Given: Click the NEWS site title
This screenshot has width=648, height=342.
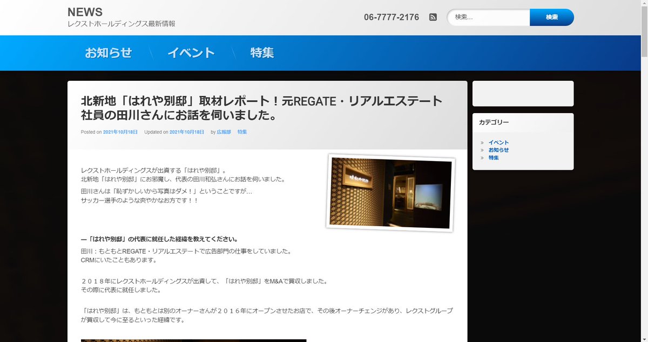Looking at the screenshot, I should click(x=85, y=12).
